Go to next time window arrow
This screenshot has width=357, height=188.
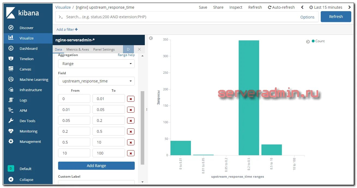coord(350,7)
